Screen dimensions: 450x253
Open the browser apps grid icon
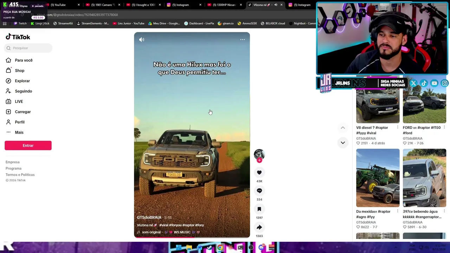coord(5,24)
